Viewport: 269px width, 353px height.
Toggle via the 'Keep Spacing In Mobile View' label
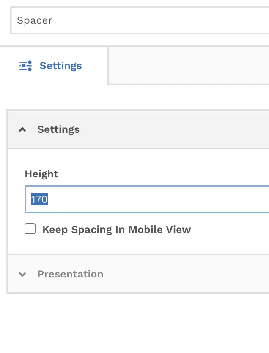coord(117,230)
